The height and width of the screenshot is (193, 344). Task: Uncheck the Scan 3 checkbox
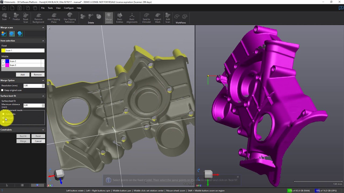pos(3,65)
